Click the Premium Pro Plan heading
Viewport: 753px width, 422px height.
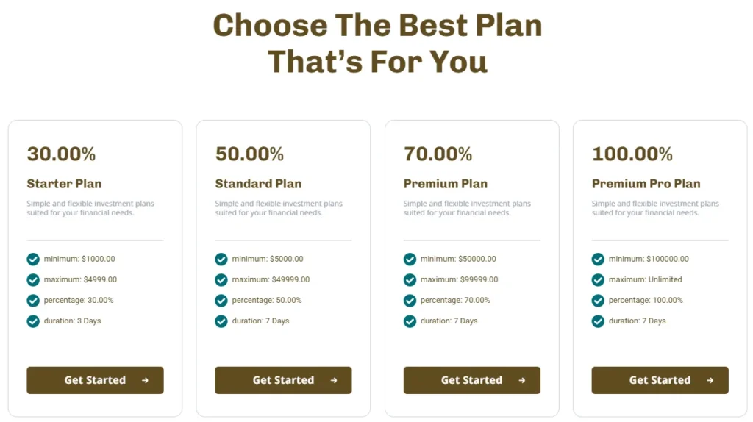coord(646,184)
